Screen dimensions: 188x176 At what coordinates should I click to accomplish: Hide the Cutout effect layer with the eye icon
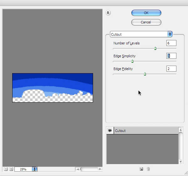[110, 130]
